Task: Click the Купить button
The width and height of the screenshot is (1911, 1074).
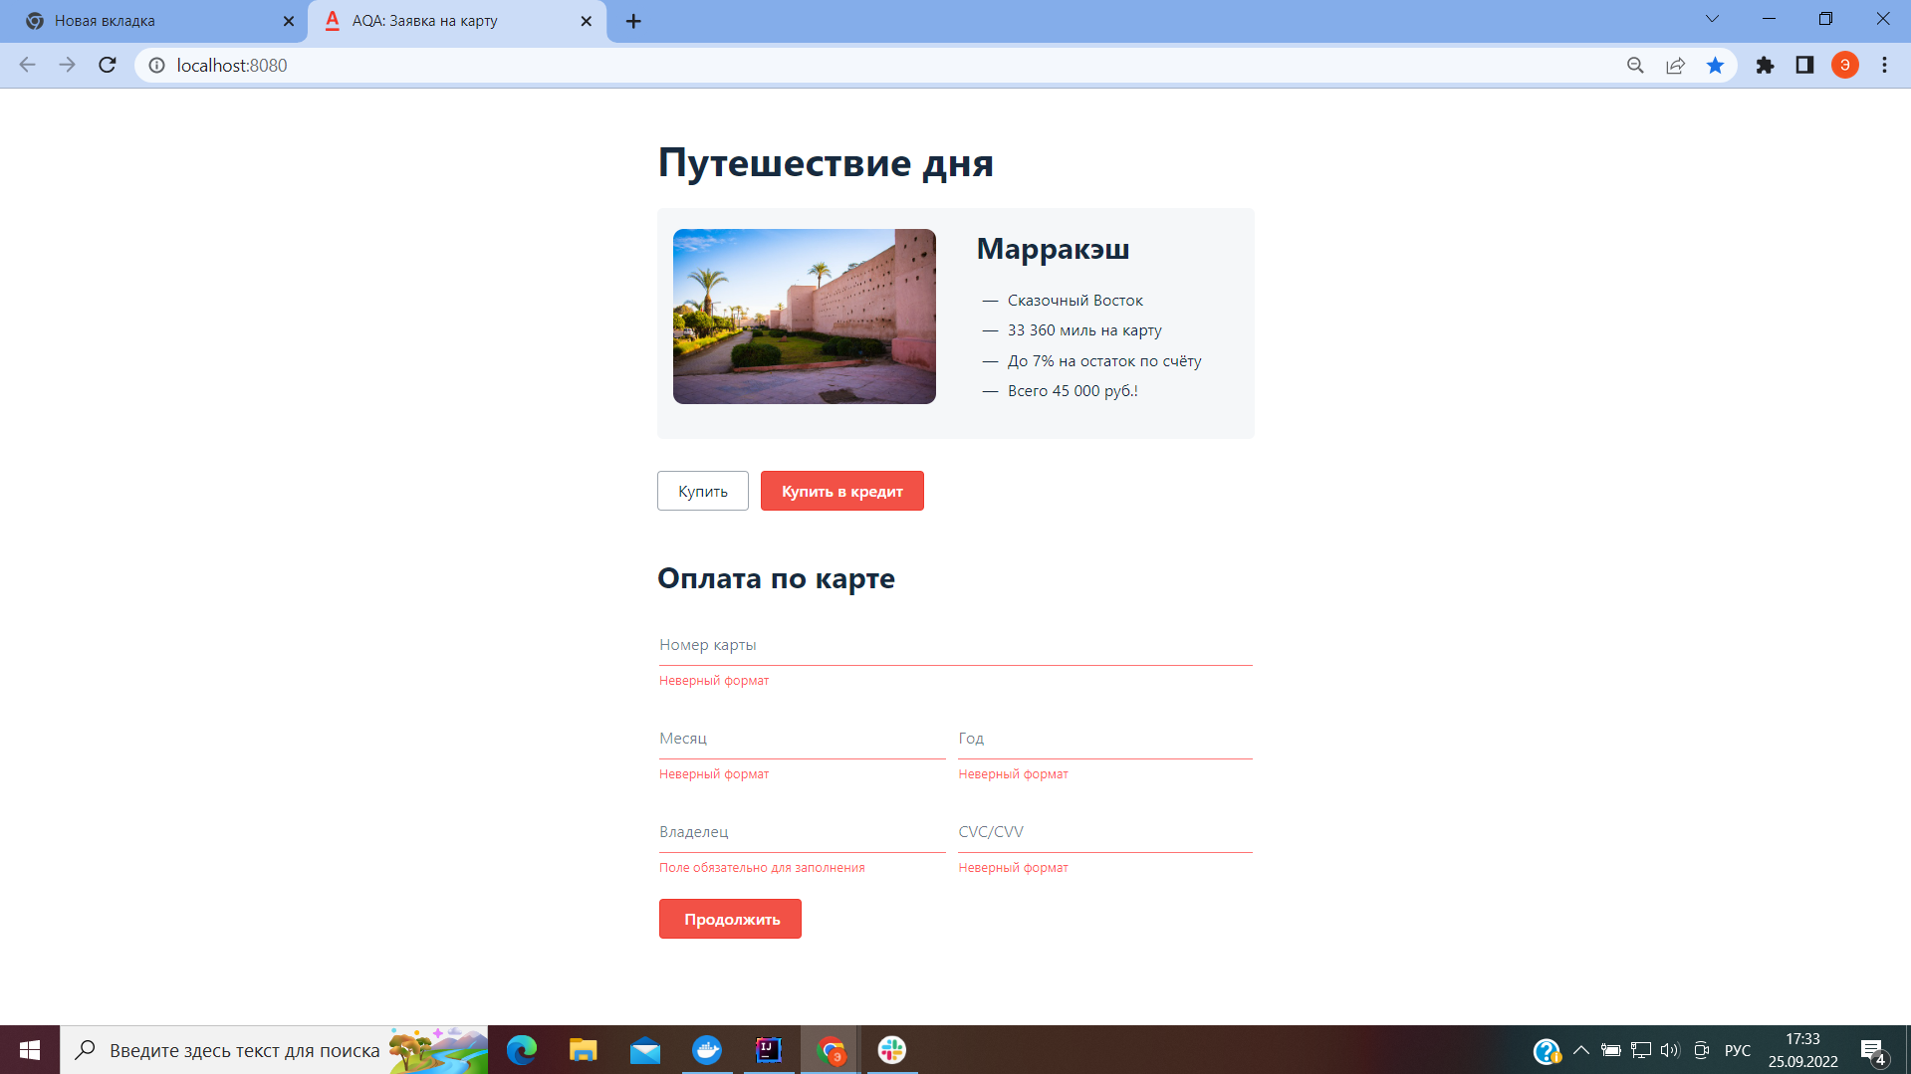Action: point(702,491)
